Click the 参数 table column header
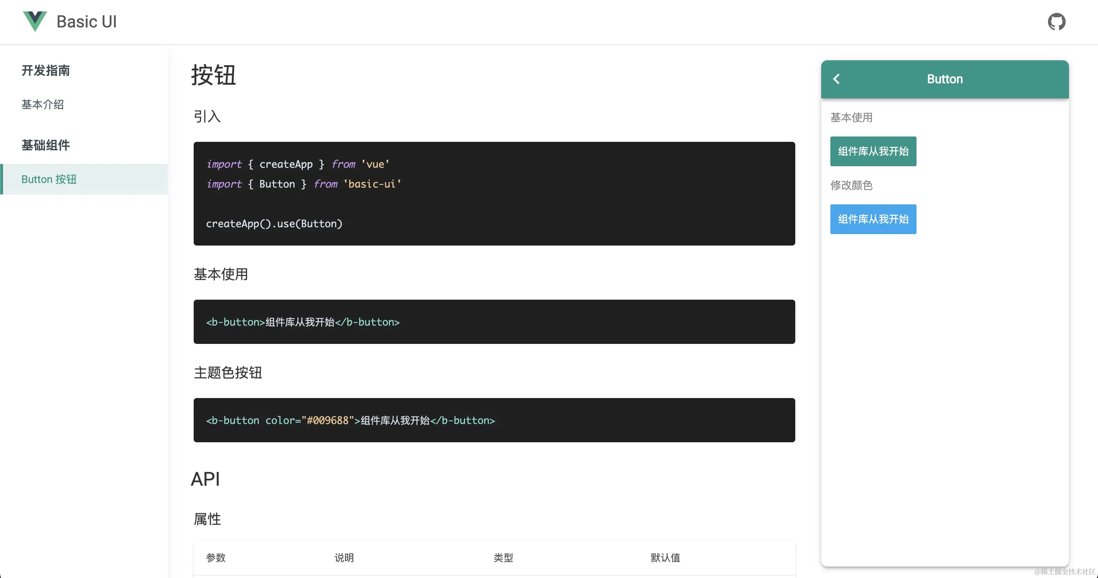 216,557
